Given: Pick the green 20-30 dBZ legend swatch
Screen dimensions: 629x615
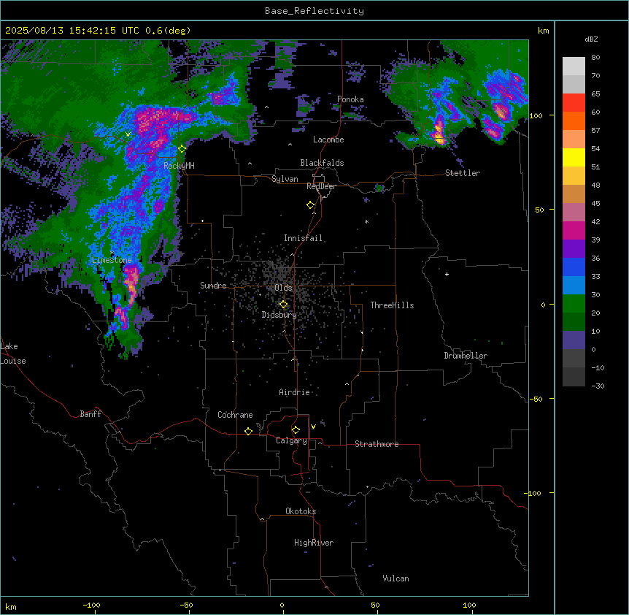Looking at the screenshot, I should click(574, 304).
